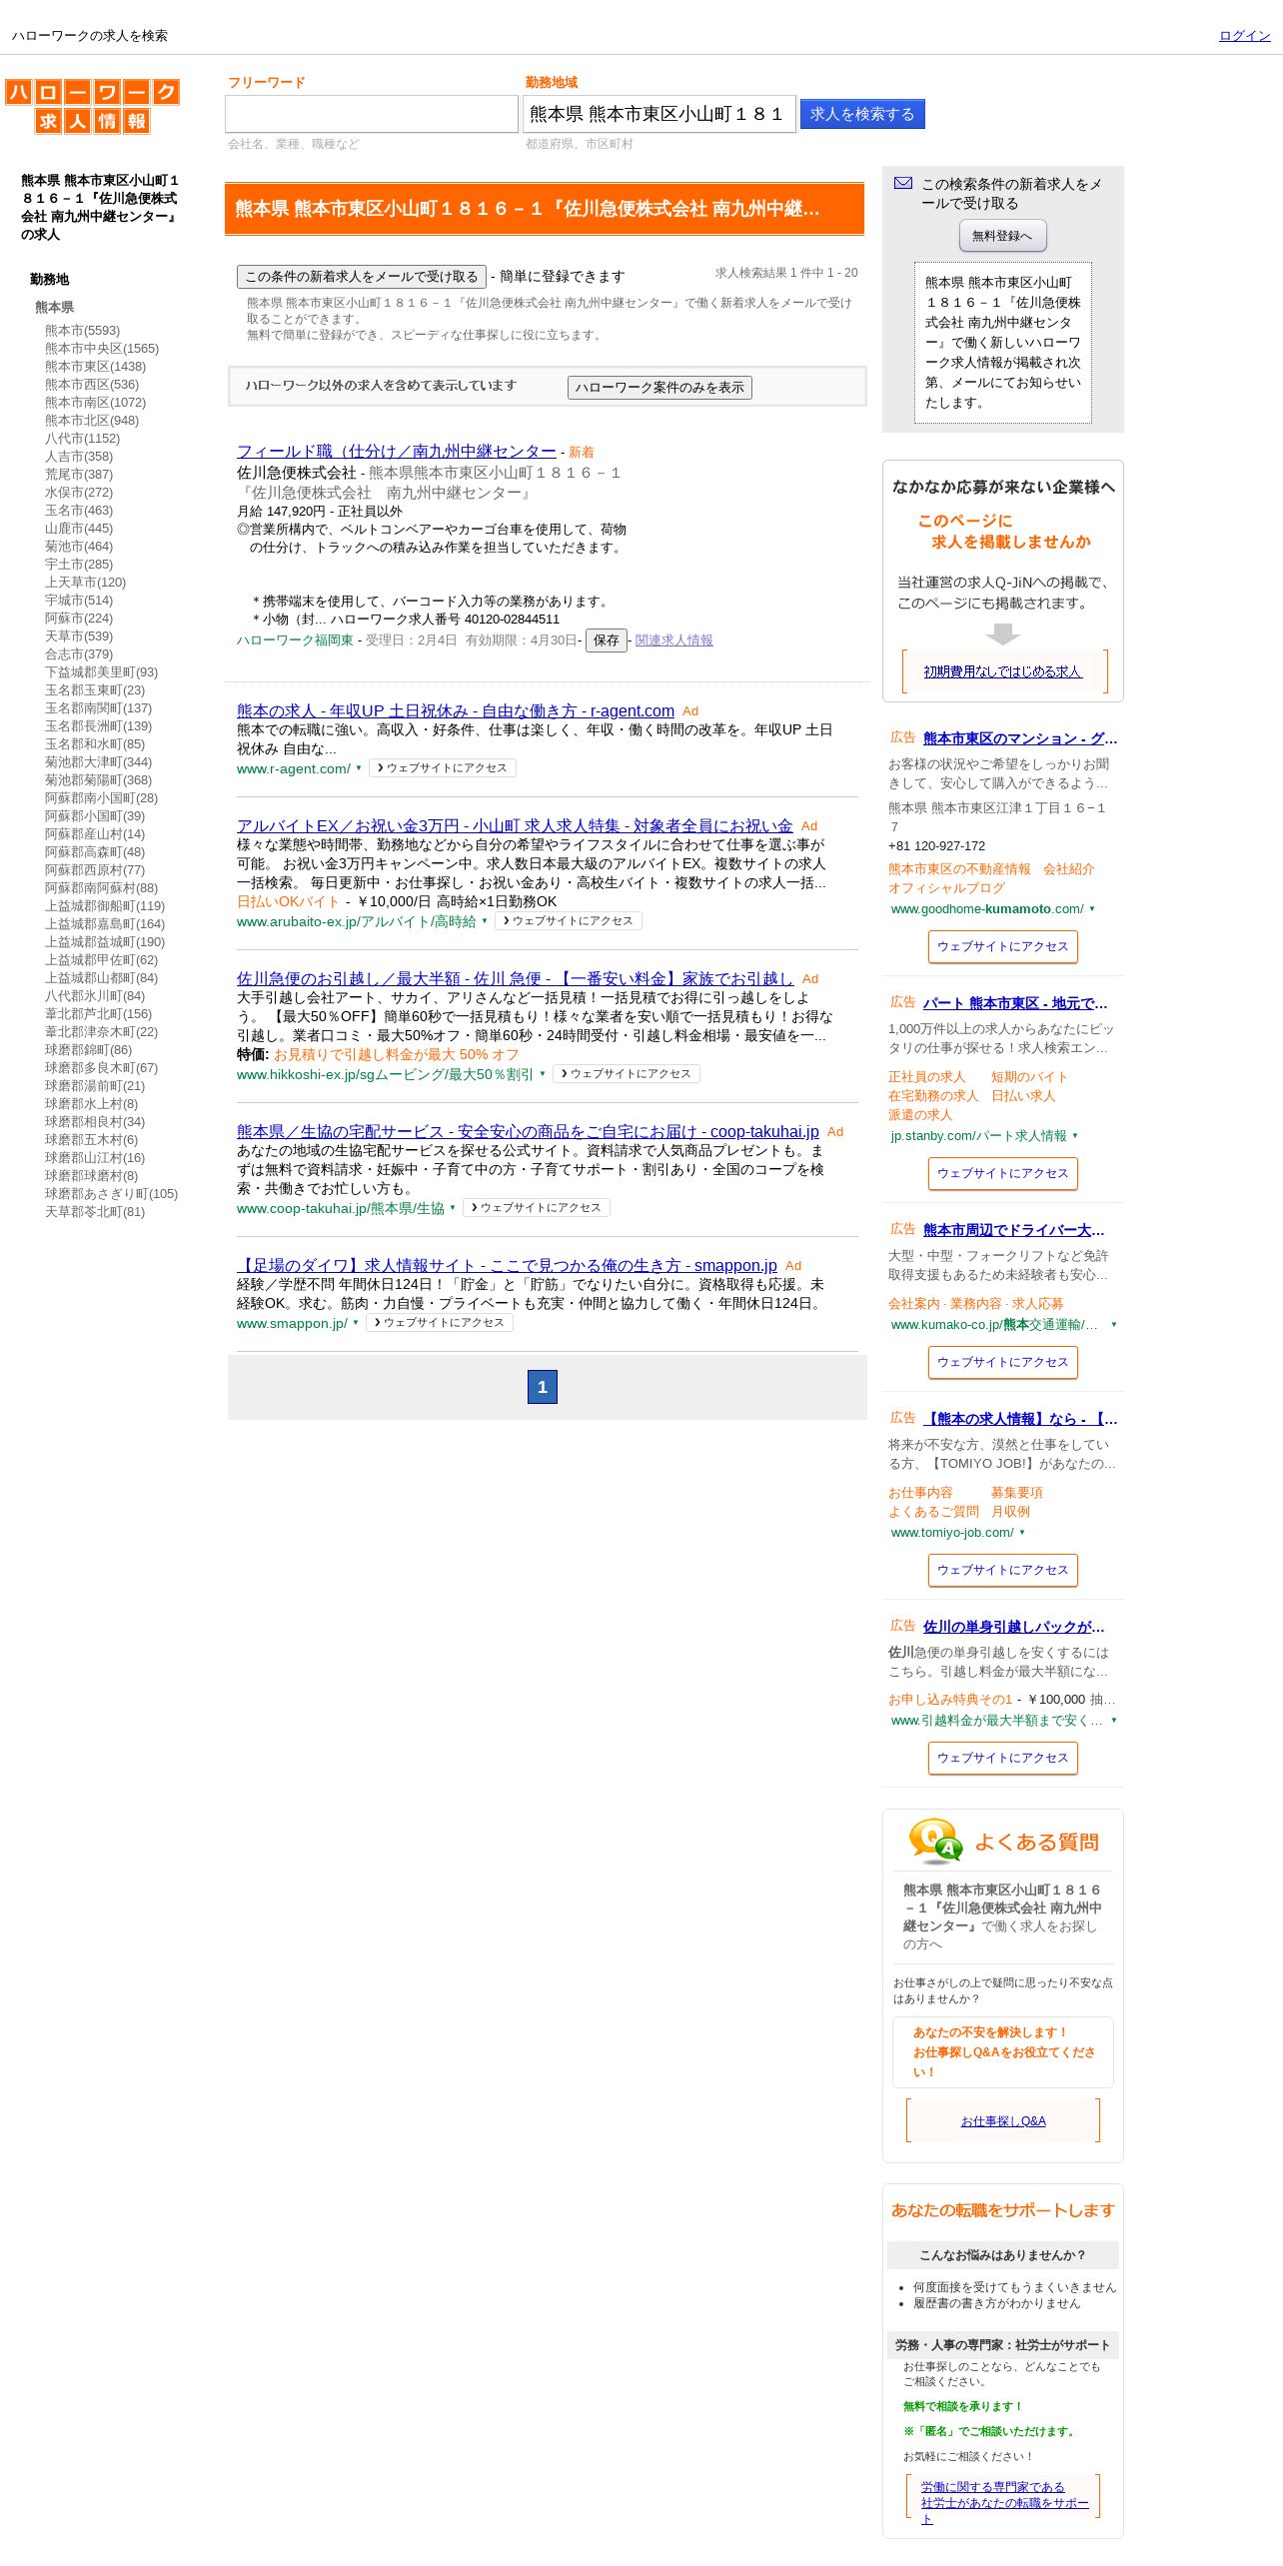Open the 会社案内 sitelink in driver ad
This screenshot has height=2566, width=1283.
coord(914,1304)
